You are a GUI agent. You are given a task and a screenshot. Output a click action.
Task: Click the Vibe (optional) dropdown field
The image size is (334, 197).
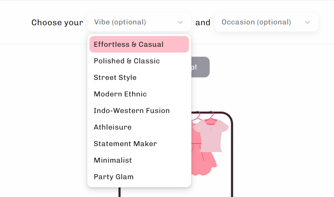133,22
